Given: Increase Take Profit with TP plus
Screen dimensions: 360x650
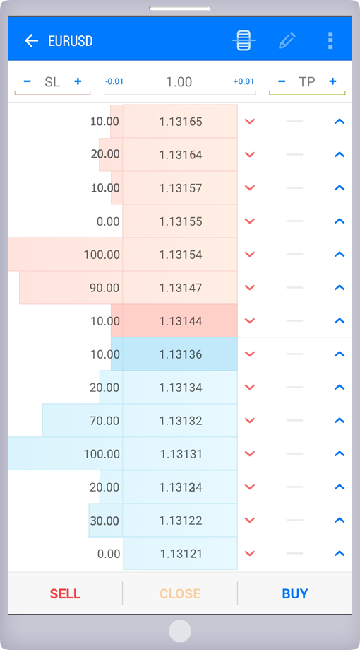Looking at the screenshot, I should point(332,81).
